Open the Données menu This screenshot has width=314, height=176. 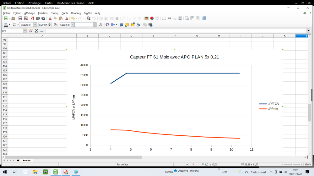(x=76, y=13)
